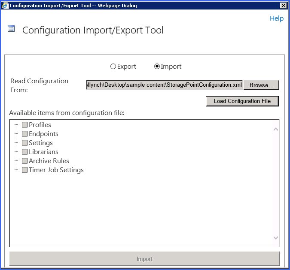The image size is (290, 270).
Task: Select the Archive Rules tree label
Action: click(x=49, y=161)
